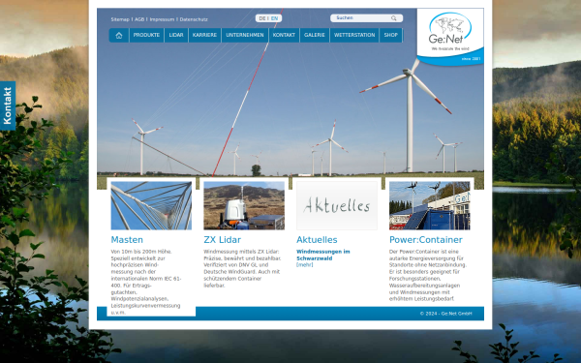Open the Datenschutz link
The width and height of the screenshot is (581, 363).
point(194,19)
